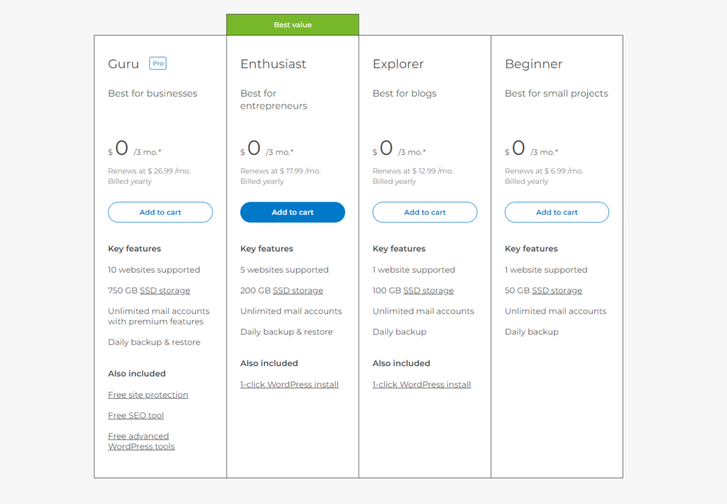Add the Guru plan to cart
This screenshot has width=727, height=504.
click(160, 212)
